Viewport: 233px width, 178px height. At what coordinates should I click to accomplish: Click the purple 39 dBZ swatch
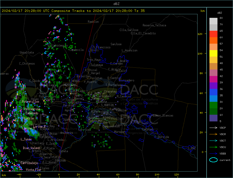(213, 86)
